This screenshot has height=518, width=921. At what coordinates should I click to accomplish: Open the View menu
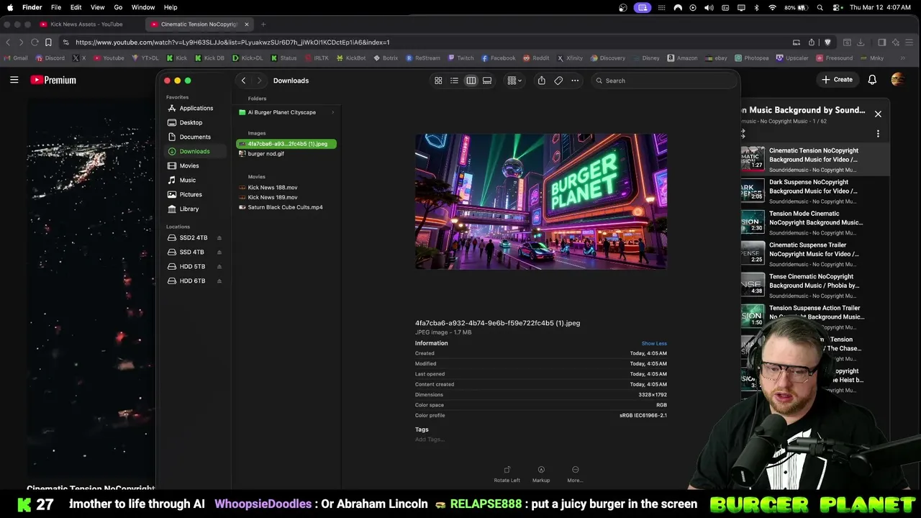tap(97, 7)
